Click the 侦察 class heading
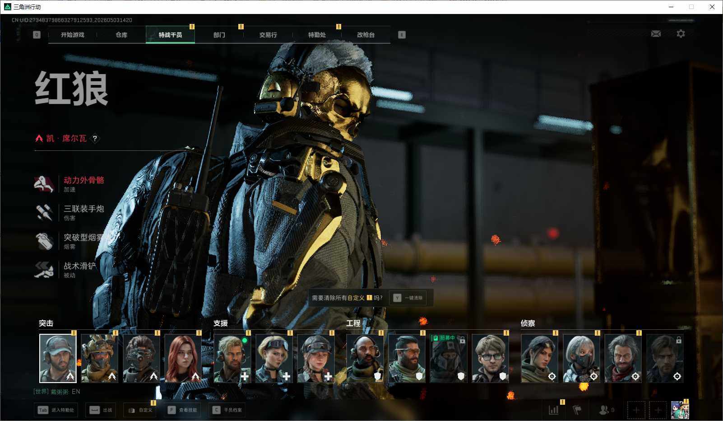The image size is (723, 421). click(528, 323)
